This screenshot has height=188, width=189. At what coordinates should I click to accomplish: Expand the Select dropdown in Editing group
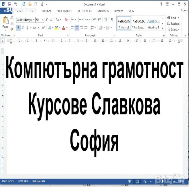pos(174,30)
